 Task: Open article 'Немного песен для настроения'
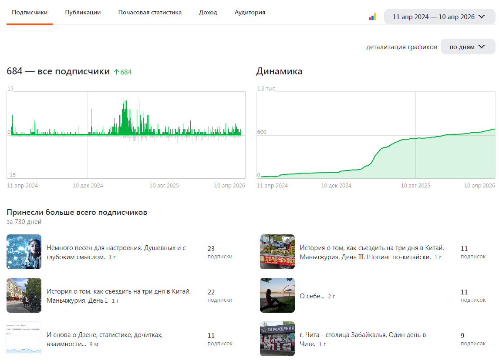(116, 252)
